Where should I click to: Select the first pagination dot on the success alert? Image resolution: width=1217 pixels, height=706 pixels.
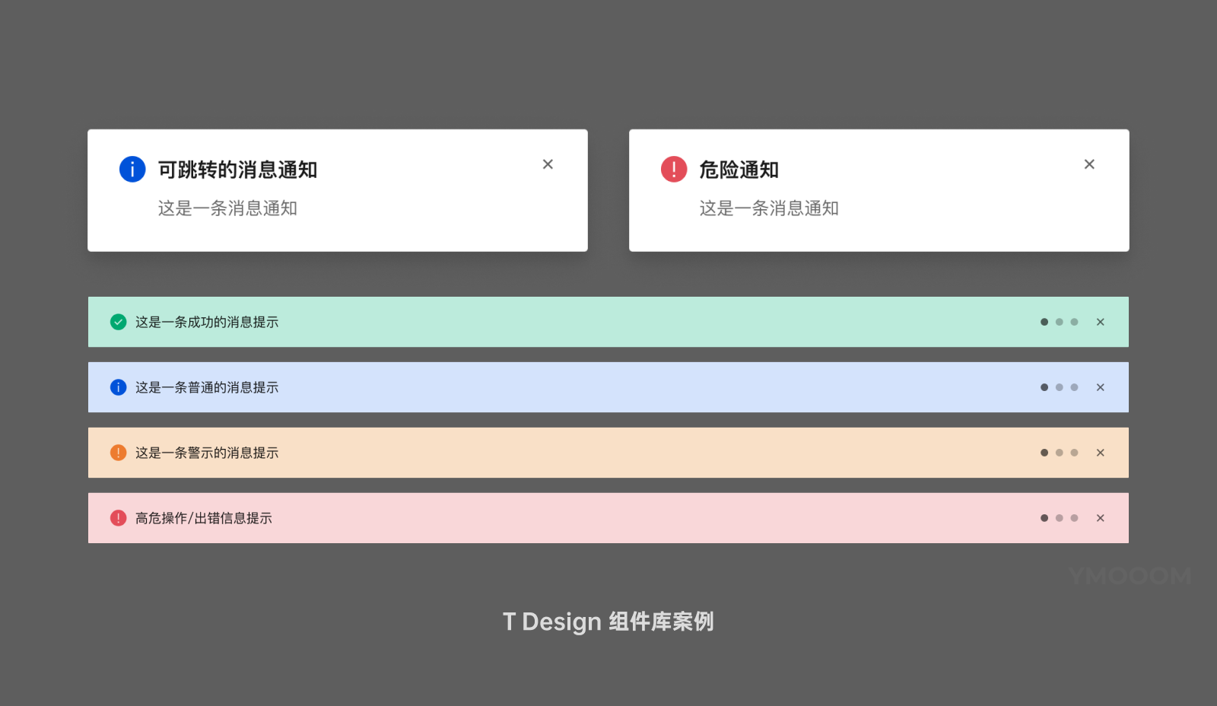point(1044,322)
